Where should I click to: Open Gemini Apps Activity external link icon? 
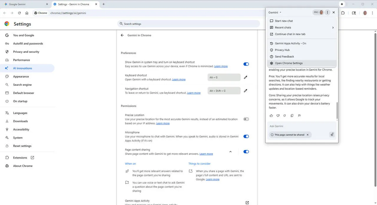click(247, 202)
